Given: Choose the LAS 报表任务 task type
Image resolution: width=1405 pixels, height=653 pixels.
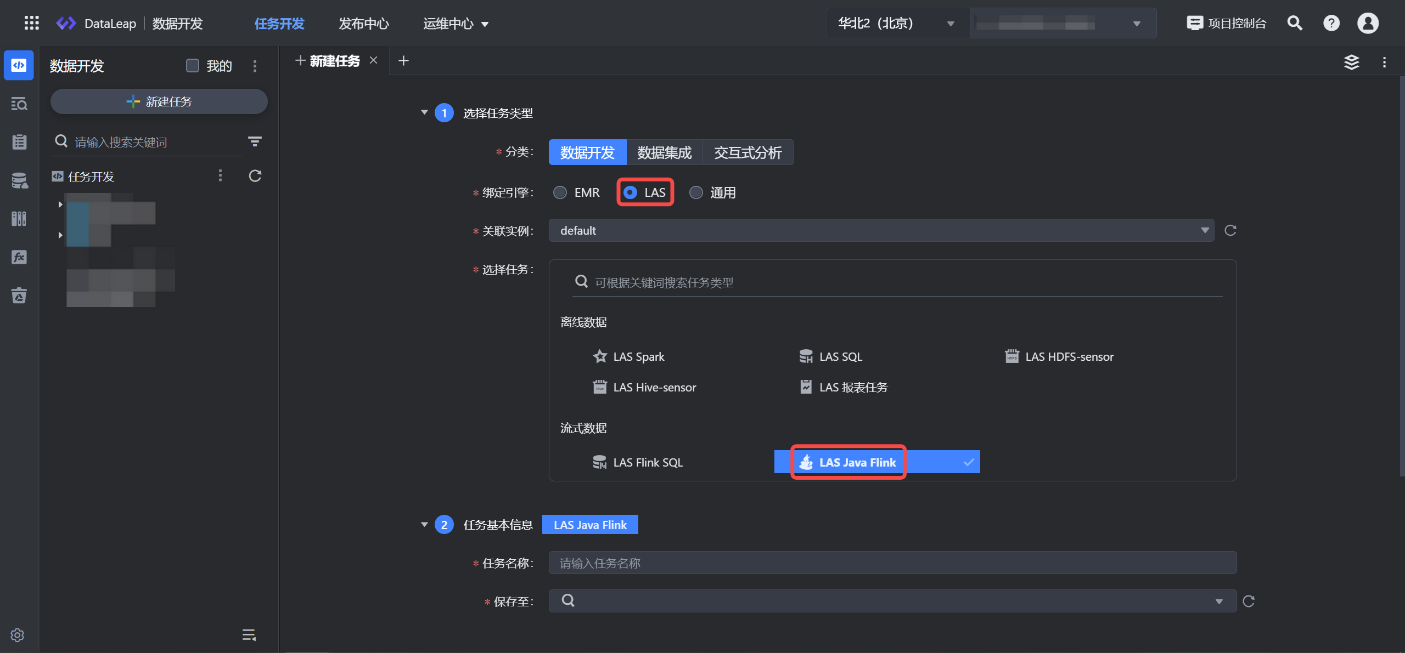Looking at the screenshot, I should tap(843, 387).
